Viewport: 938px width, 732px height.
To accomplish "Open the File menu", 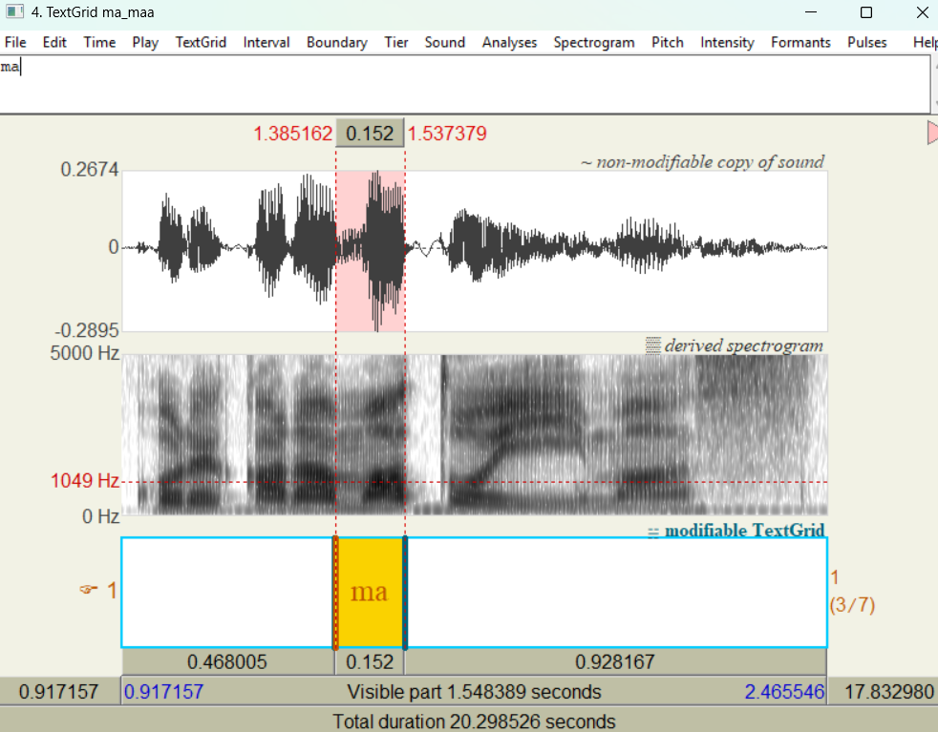I will pos(15,42).
